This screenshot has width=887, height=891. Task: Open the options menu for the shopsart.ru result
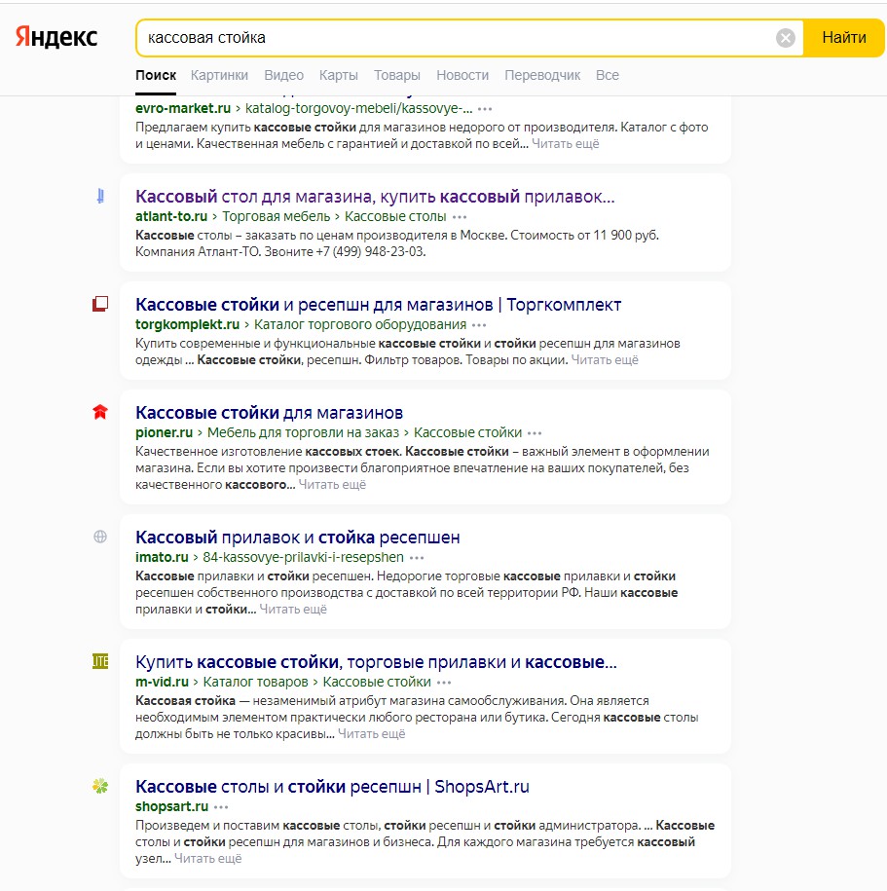point(221,807)
